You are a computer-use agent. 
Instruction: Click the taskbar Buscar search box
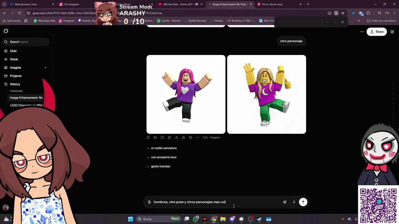coord(159,219)
